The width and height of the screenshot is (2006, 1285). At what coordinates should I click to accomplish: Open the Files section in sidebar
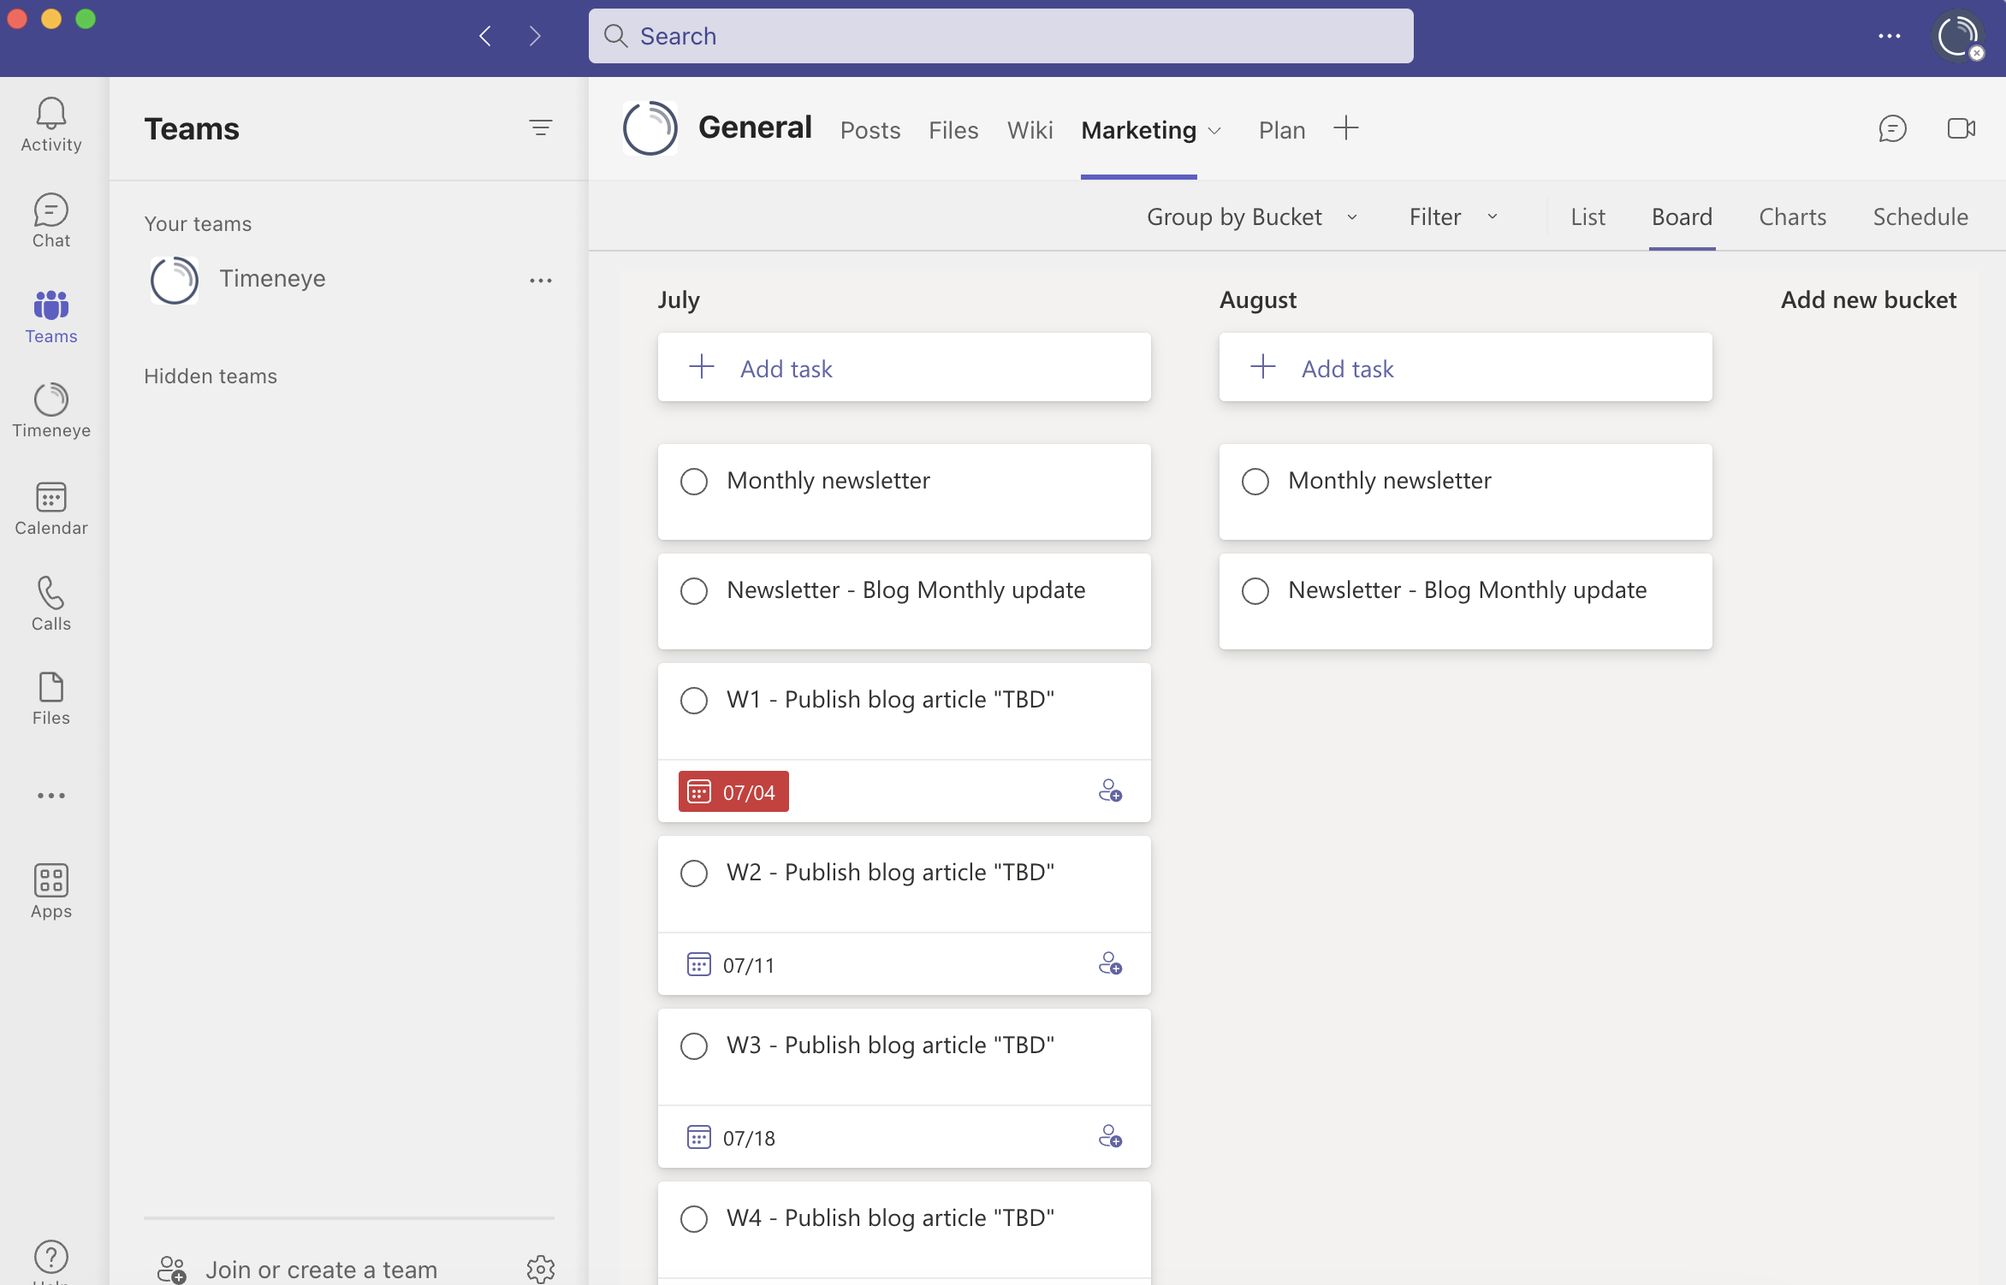click(x=51, y=698)
